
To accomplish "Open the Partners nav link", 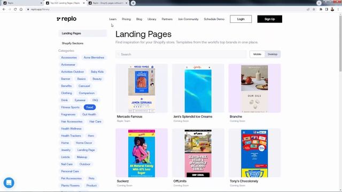I will (167, 19).
